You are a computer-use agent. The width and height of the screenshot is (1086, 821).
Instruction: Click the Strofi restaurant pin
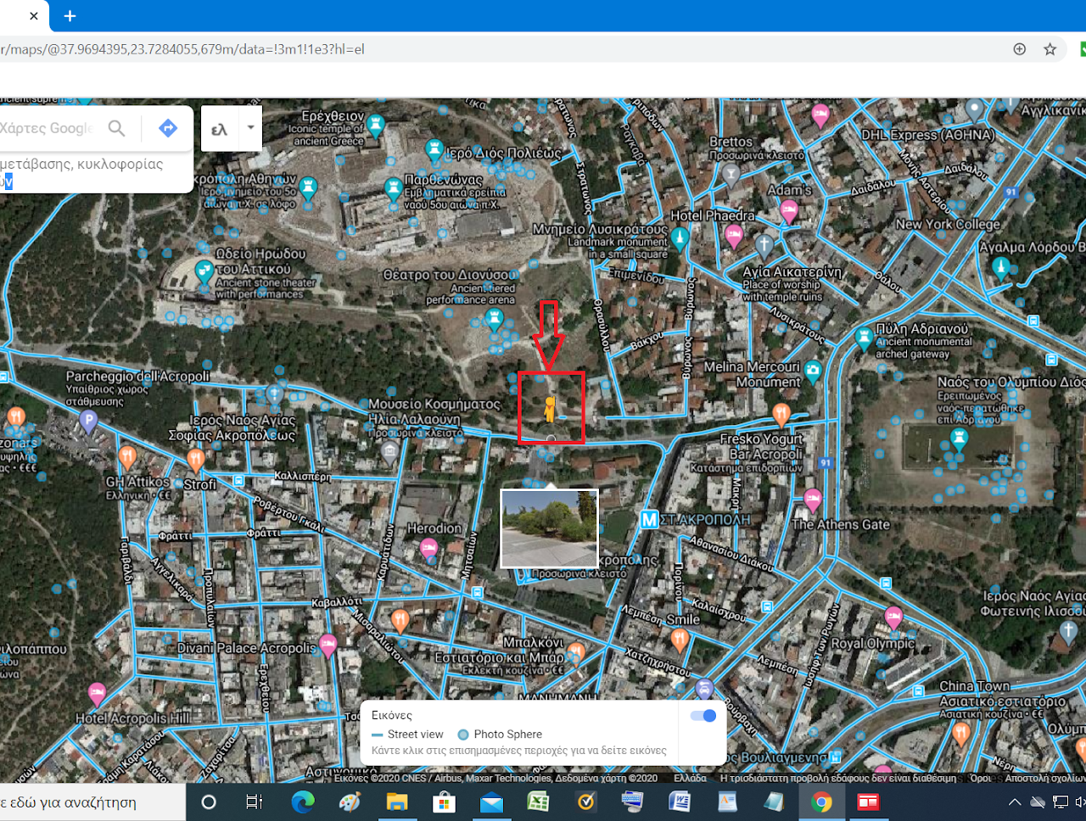(x=196, y=461)
